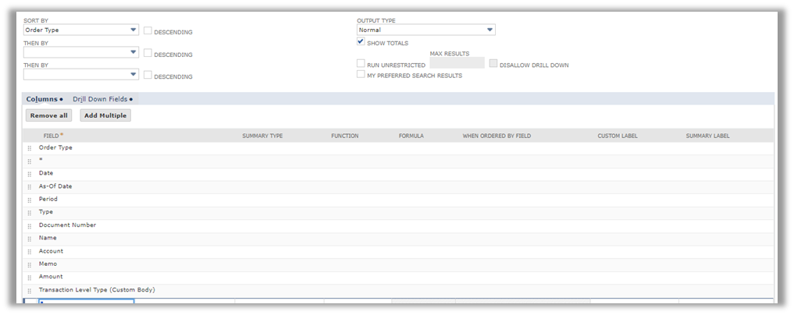Click drag handle of Memo row
The image size is (794, 315).
(x=30, y=264)
